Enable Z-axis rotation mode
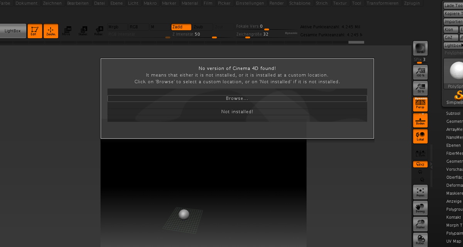 pos(422,179)
